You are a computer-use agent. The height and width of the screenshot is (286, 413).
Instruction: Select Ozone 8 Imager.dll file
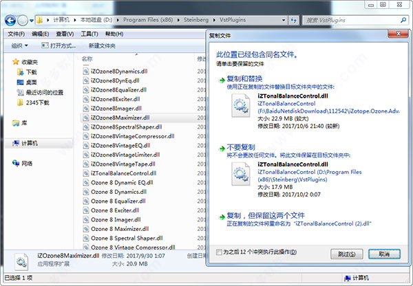click(112, 219)
